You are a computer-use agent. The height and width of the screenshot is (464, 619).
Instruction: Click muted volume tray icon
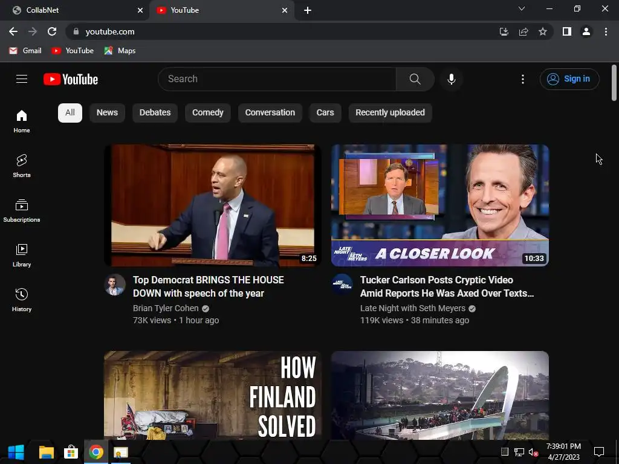pos(533,452)
